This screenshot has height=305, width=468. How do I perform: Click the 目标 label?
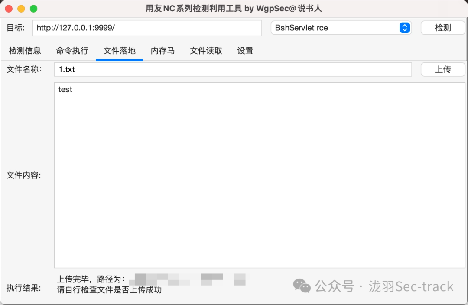(x=16, y=28)
